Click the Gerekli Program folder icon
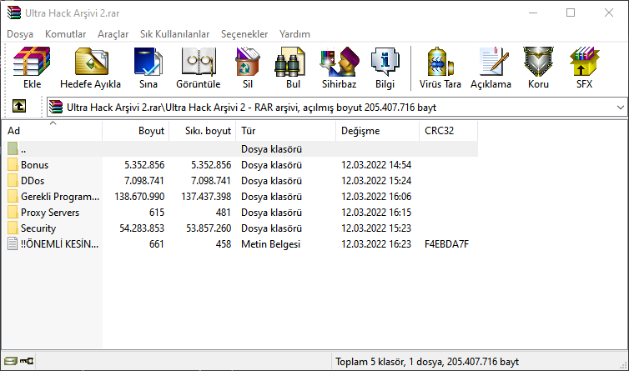629x371 pixels. click(13, 196)
